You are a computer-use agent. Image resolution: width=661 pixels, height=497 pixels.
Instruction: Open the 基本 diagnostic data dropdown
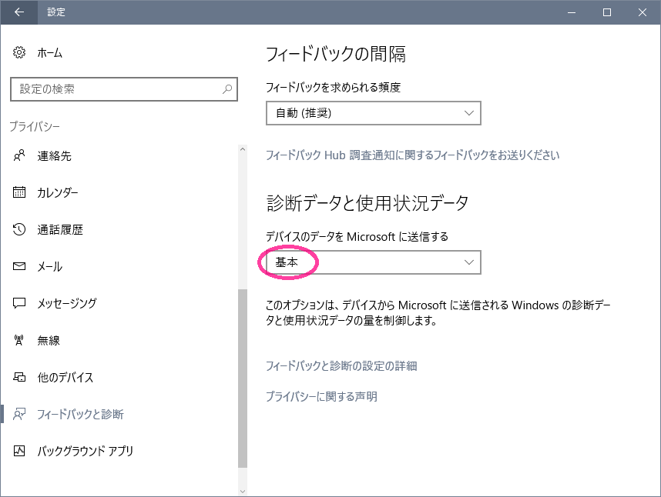[374, 262]
